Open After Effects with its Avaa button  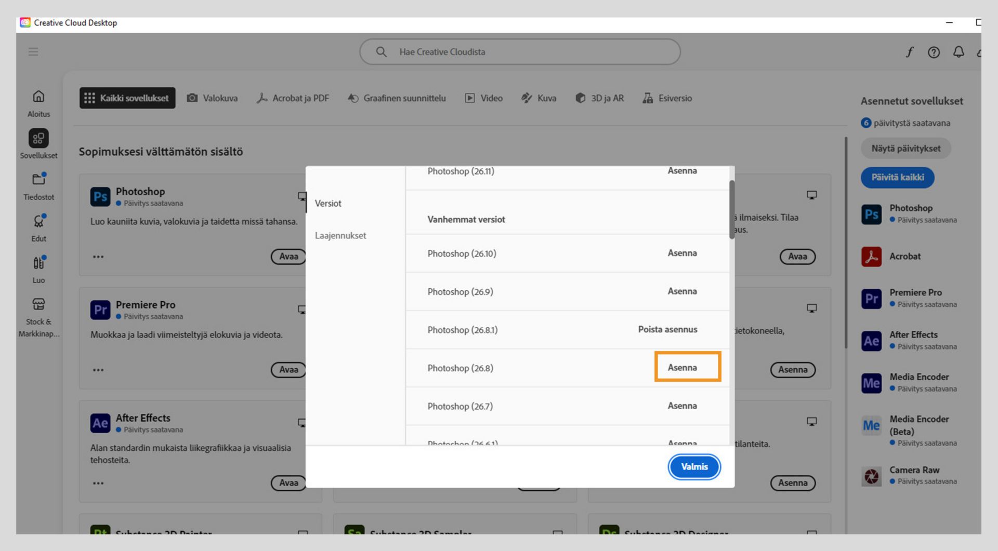click(x=288, y=483)
